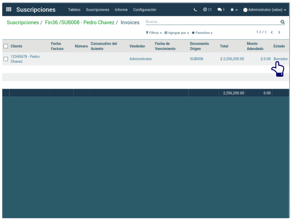This screenshot has height=220, width=293.
Task: Toggle the select-all header checkbox
Action: [x=6, y=46]
